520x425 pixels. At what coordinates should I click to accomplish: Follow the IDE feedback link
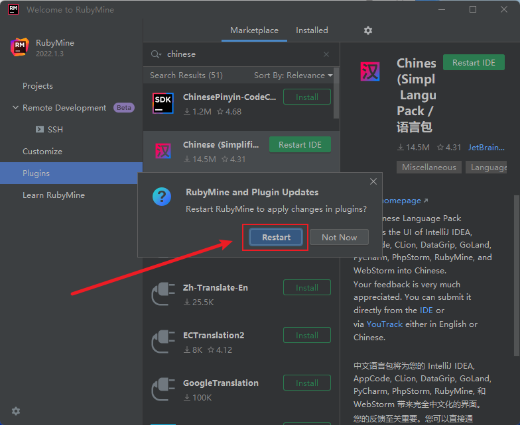click(x=426, y=310)
